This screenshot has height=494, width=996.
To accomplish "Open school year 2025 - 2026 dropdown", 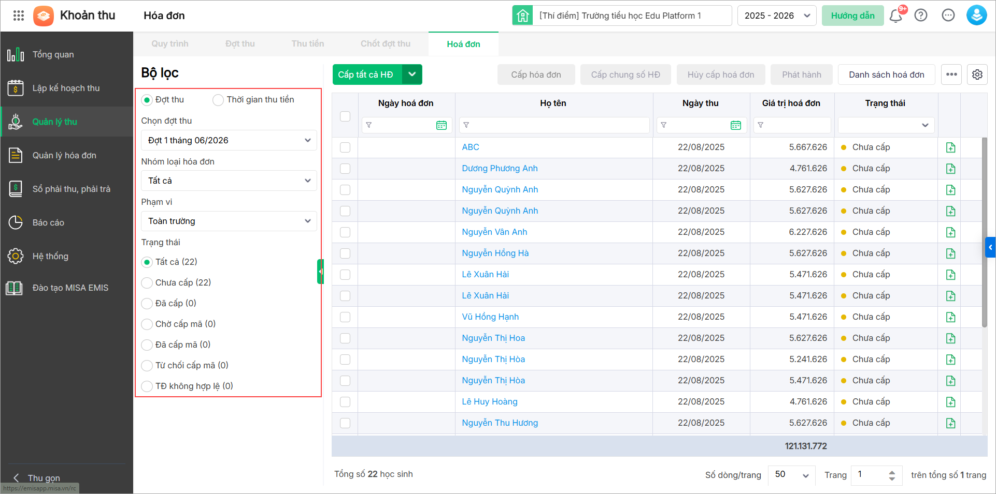I will [777, 16].
